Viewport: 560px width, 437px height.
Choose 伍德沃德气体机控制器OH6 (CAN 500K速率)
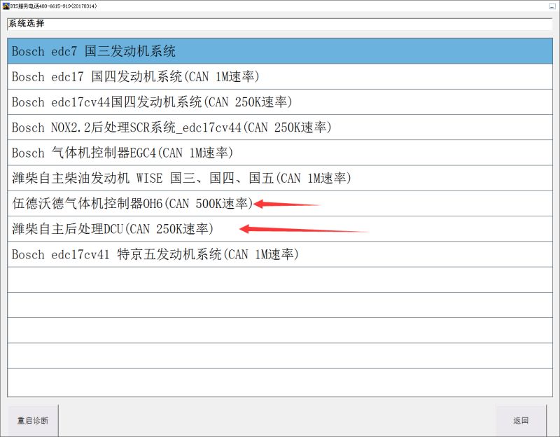pos(280,204)
